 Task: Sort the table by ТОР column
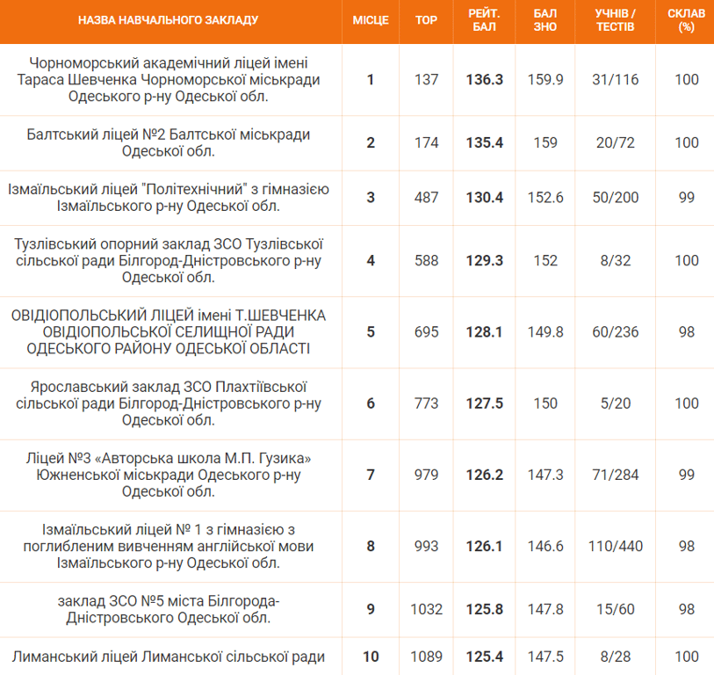click(x=426, y=19)
